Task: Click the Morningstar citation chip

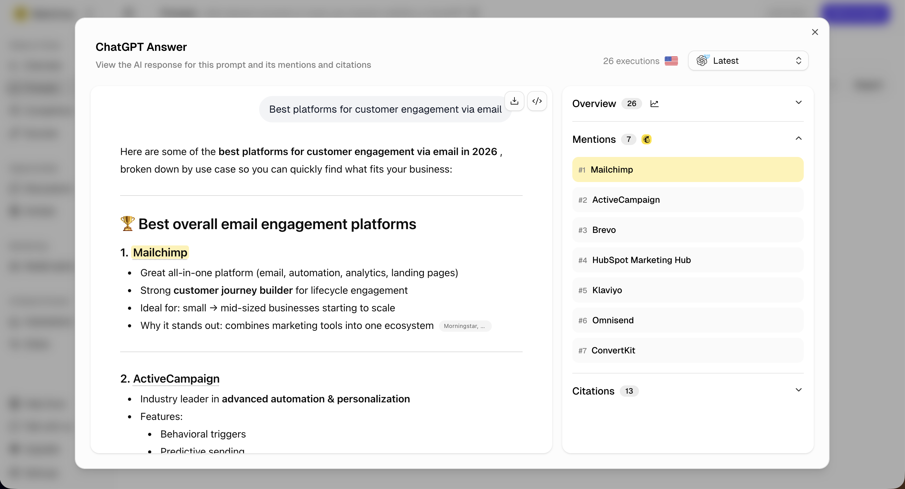Action: (465, 326)
